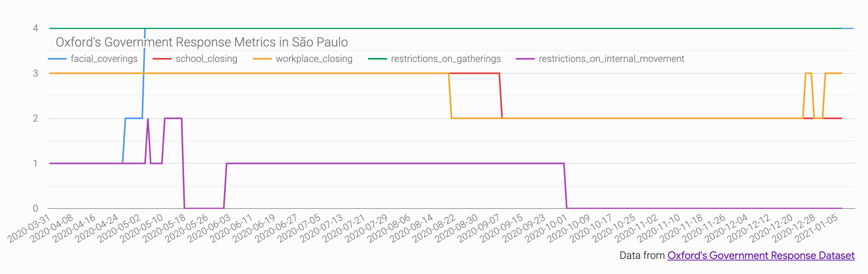868x274 pixels.
Task: Click red school_closing legend line swatch
Action: click(162, 59)
